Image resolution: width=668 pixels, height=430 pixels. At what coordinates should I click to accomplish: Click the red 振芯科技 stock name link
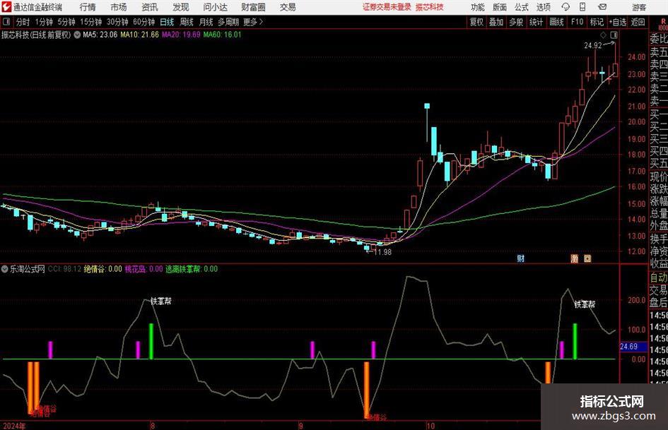(x=430, y=7)
